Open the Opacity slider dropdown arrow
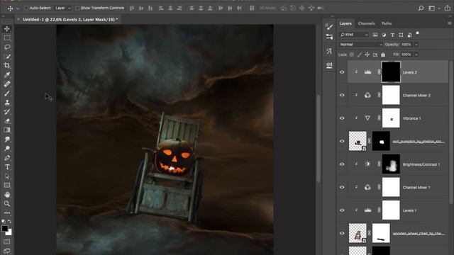The height and width of the screenshot is (255, 454). coord(416,45)
